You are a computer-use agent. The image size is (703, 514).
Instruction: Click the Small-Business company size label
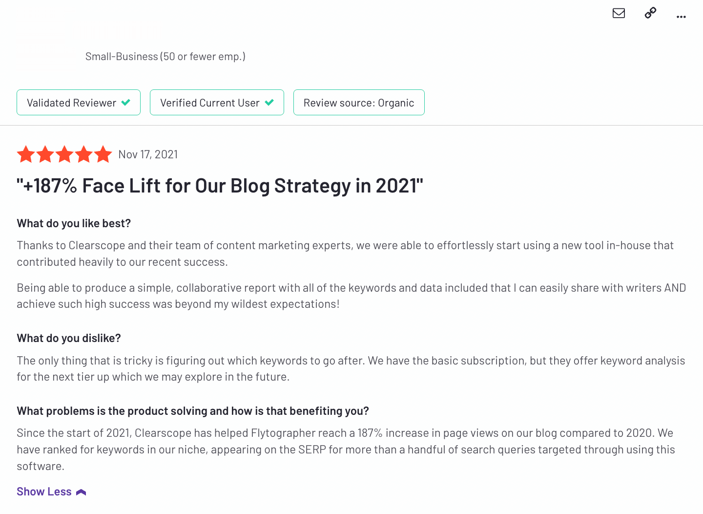coord(165,57)
